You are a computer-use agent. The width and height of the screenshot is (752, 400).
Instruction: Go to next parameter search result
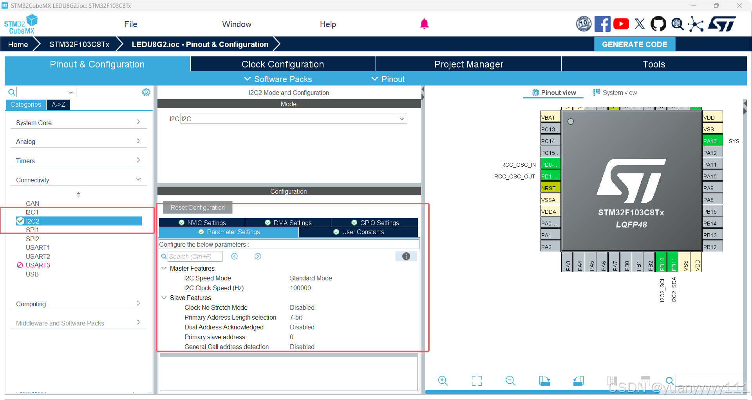click(258, 256)
